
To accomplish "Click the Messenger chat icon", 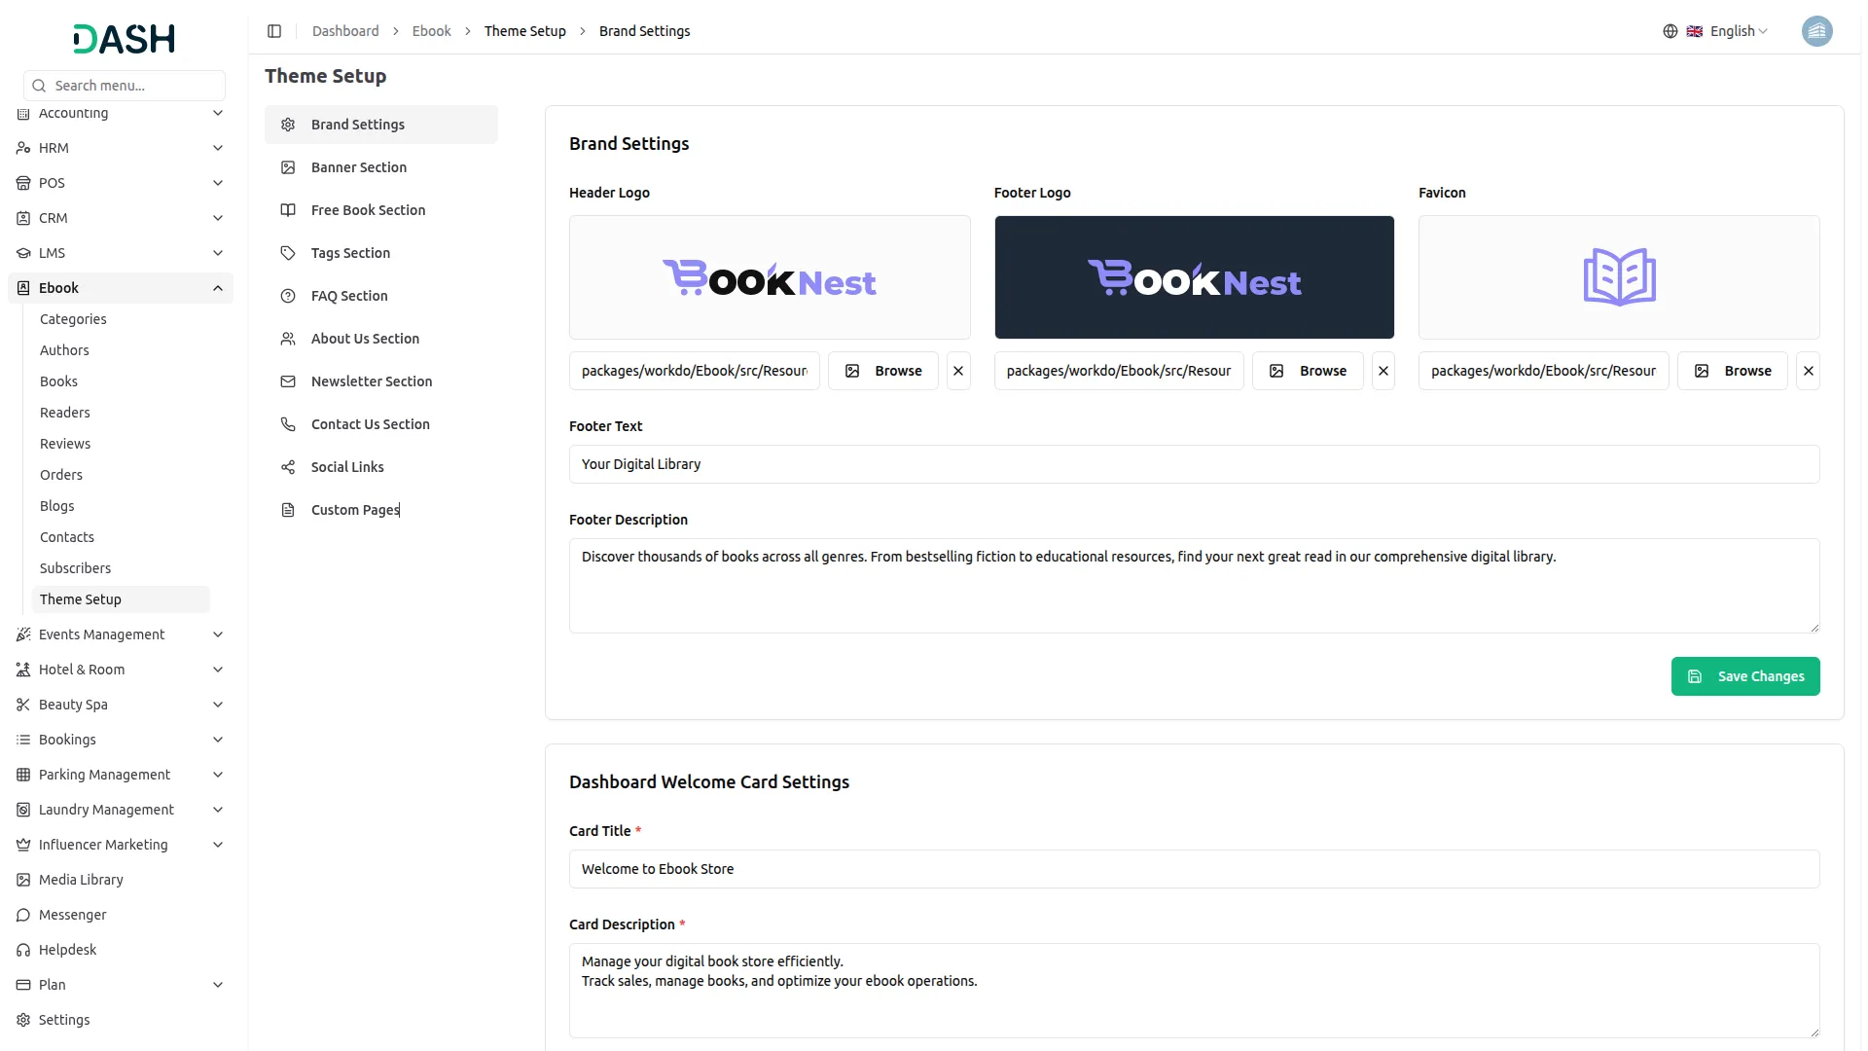I will click(23, 915).
